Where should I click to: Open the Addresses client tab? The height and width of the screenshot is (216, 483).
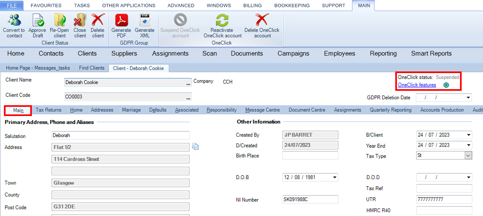click(x=102, y=110)
